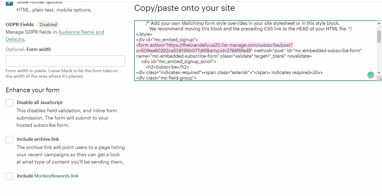Enable Disable all JavaScript checkbox
382x196 pixels.
pos(9,103)
